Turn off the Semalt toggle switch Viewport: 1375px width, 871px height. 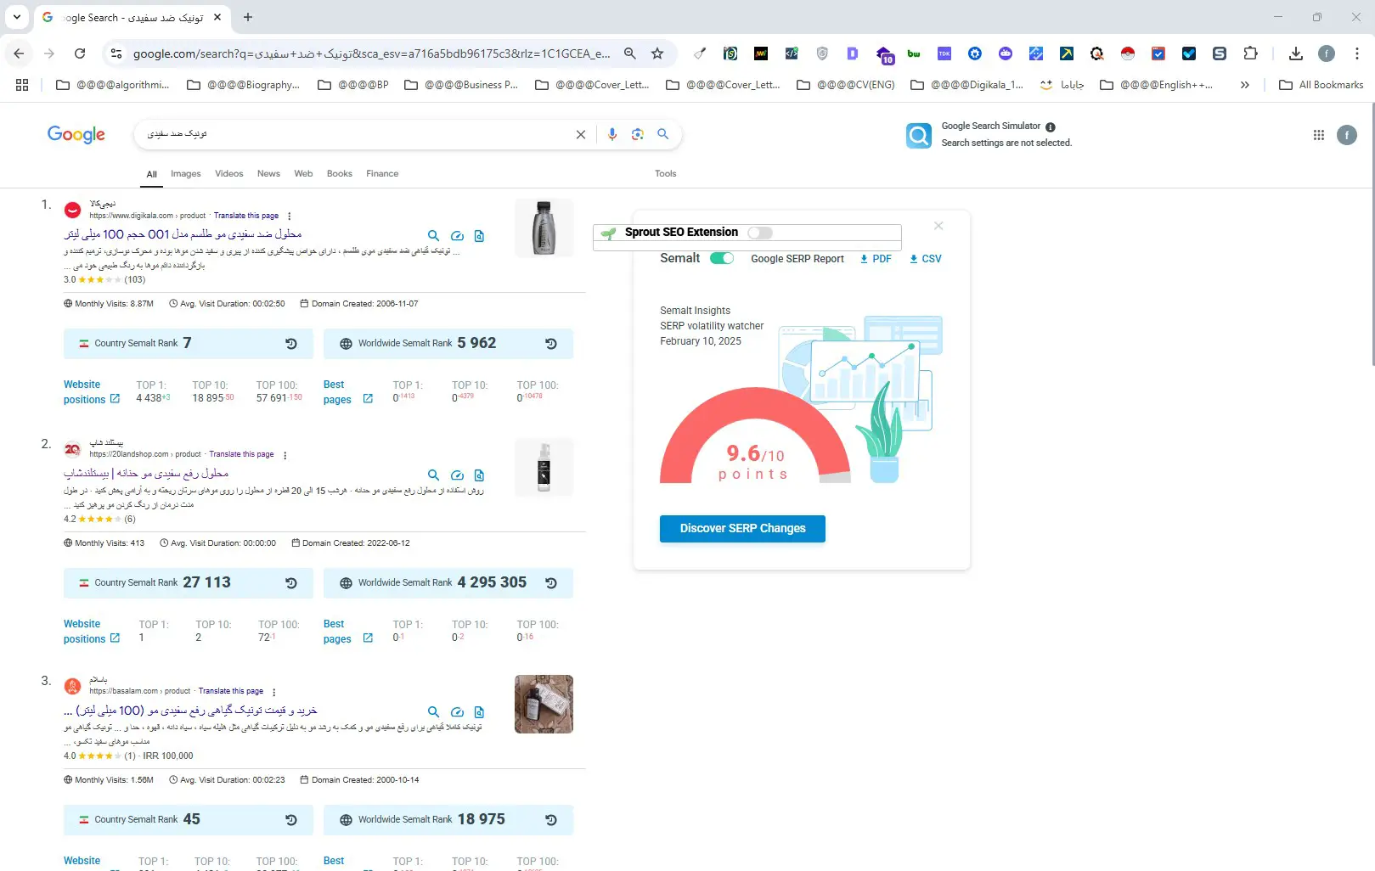722,258
